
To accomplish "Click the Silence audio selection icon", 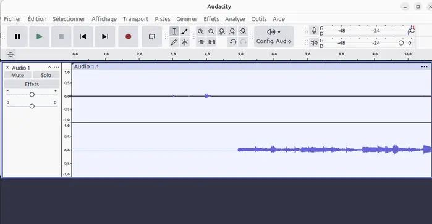I will coord(211,42).
